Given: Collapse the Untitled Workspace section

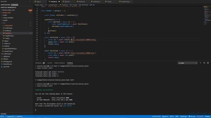Looking at the screenshot, I should coord(8,8).
